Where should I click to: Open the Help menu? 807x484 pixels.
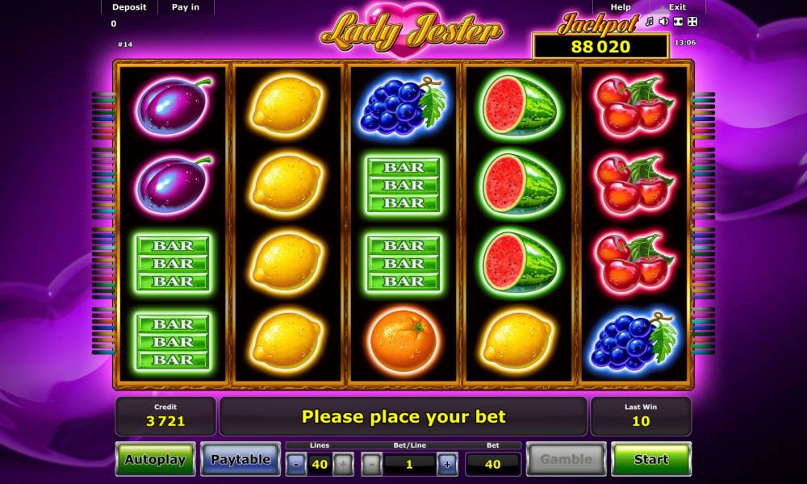[621, 7]
